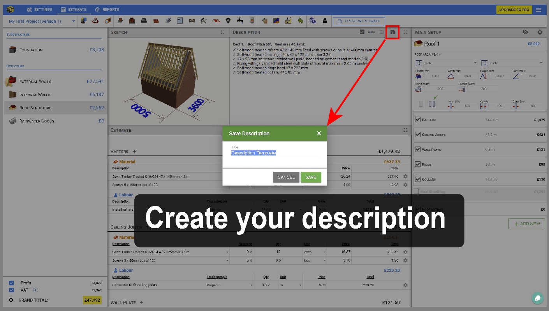Click the coins and help toolbar icon
549x311 pixels.
[312, 21]
